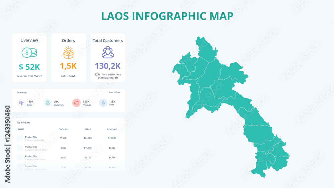
Task: Click the 30K Customers summary icon
Action: pyautogui.click(x=48, y=103)
